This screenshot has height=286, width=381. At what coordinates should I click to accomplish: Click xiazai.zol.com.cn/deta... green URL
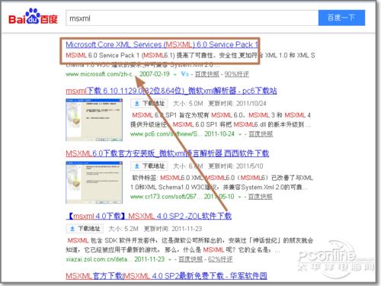coord(98,259)
